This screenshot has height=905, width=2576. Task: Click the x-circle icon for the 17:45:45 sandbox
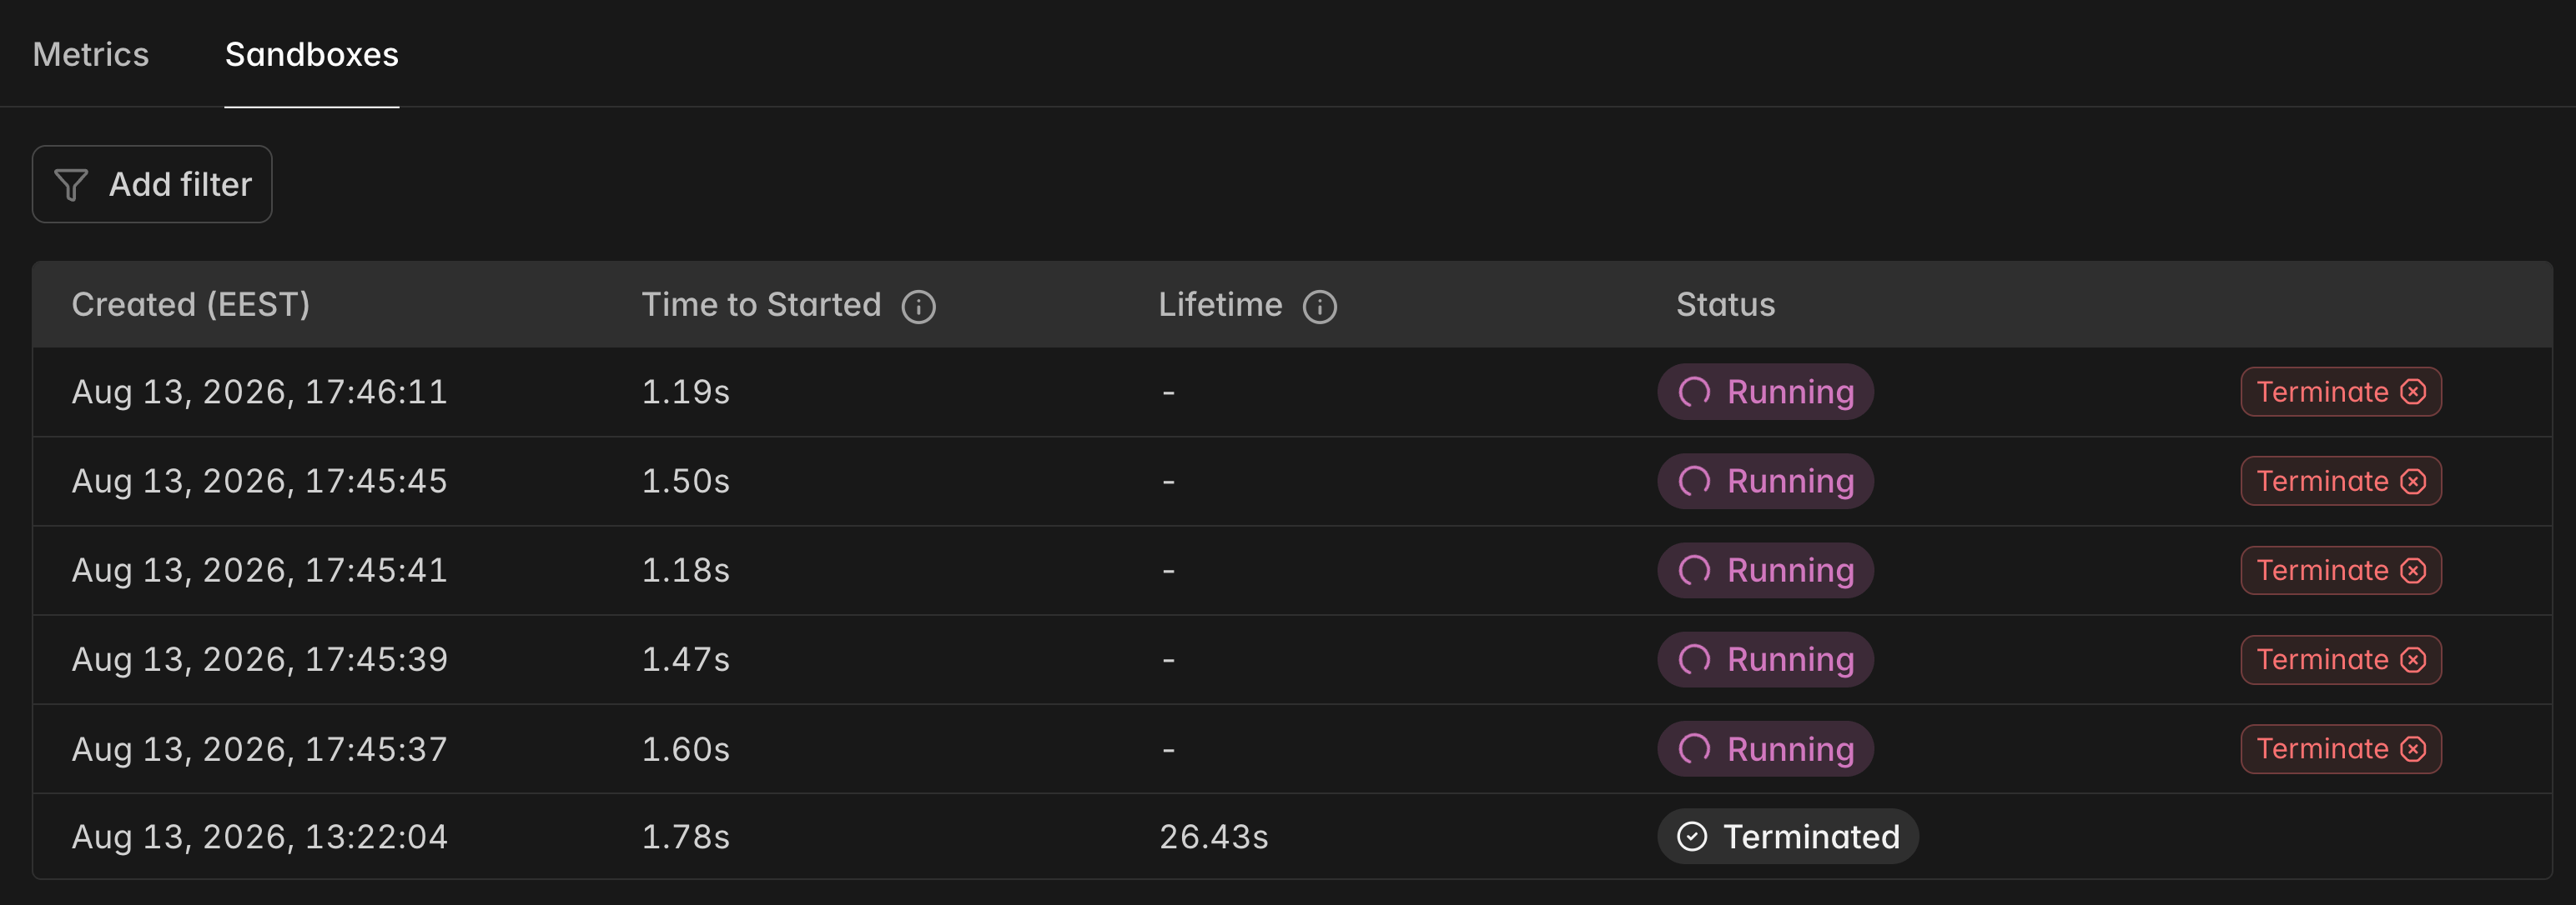2413,482
